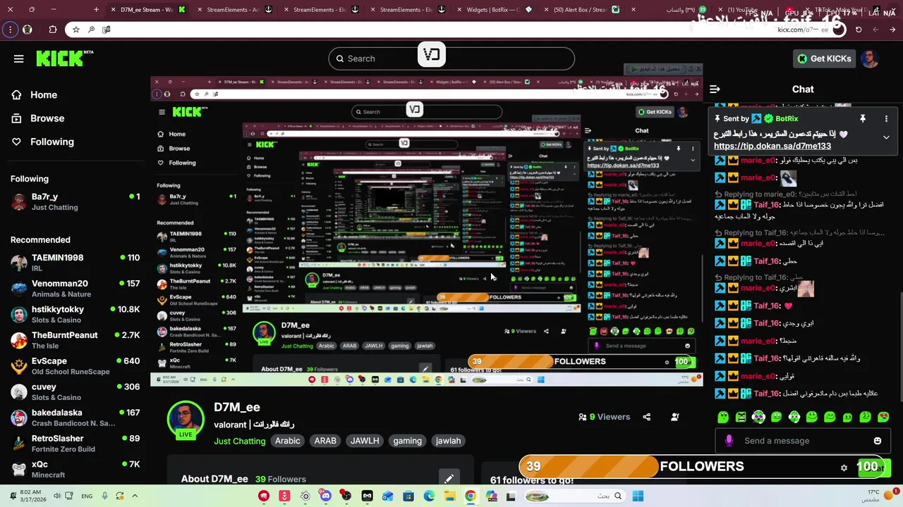903x507 pixels.
Task: Focus the Kick search box
Action: point(451,58)
